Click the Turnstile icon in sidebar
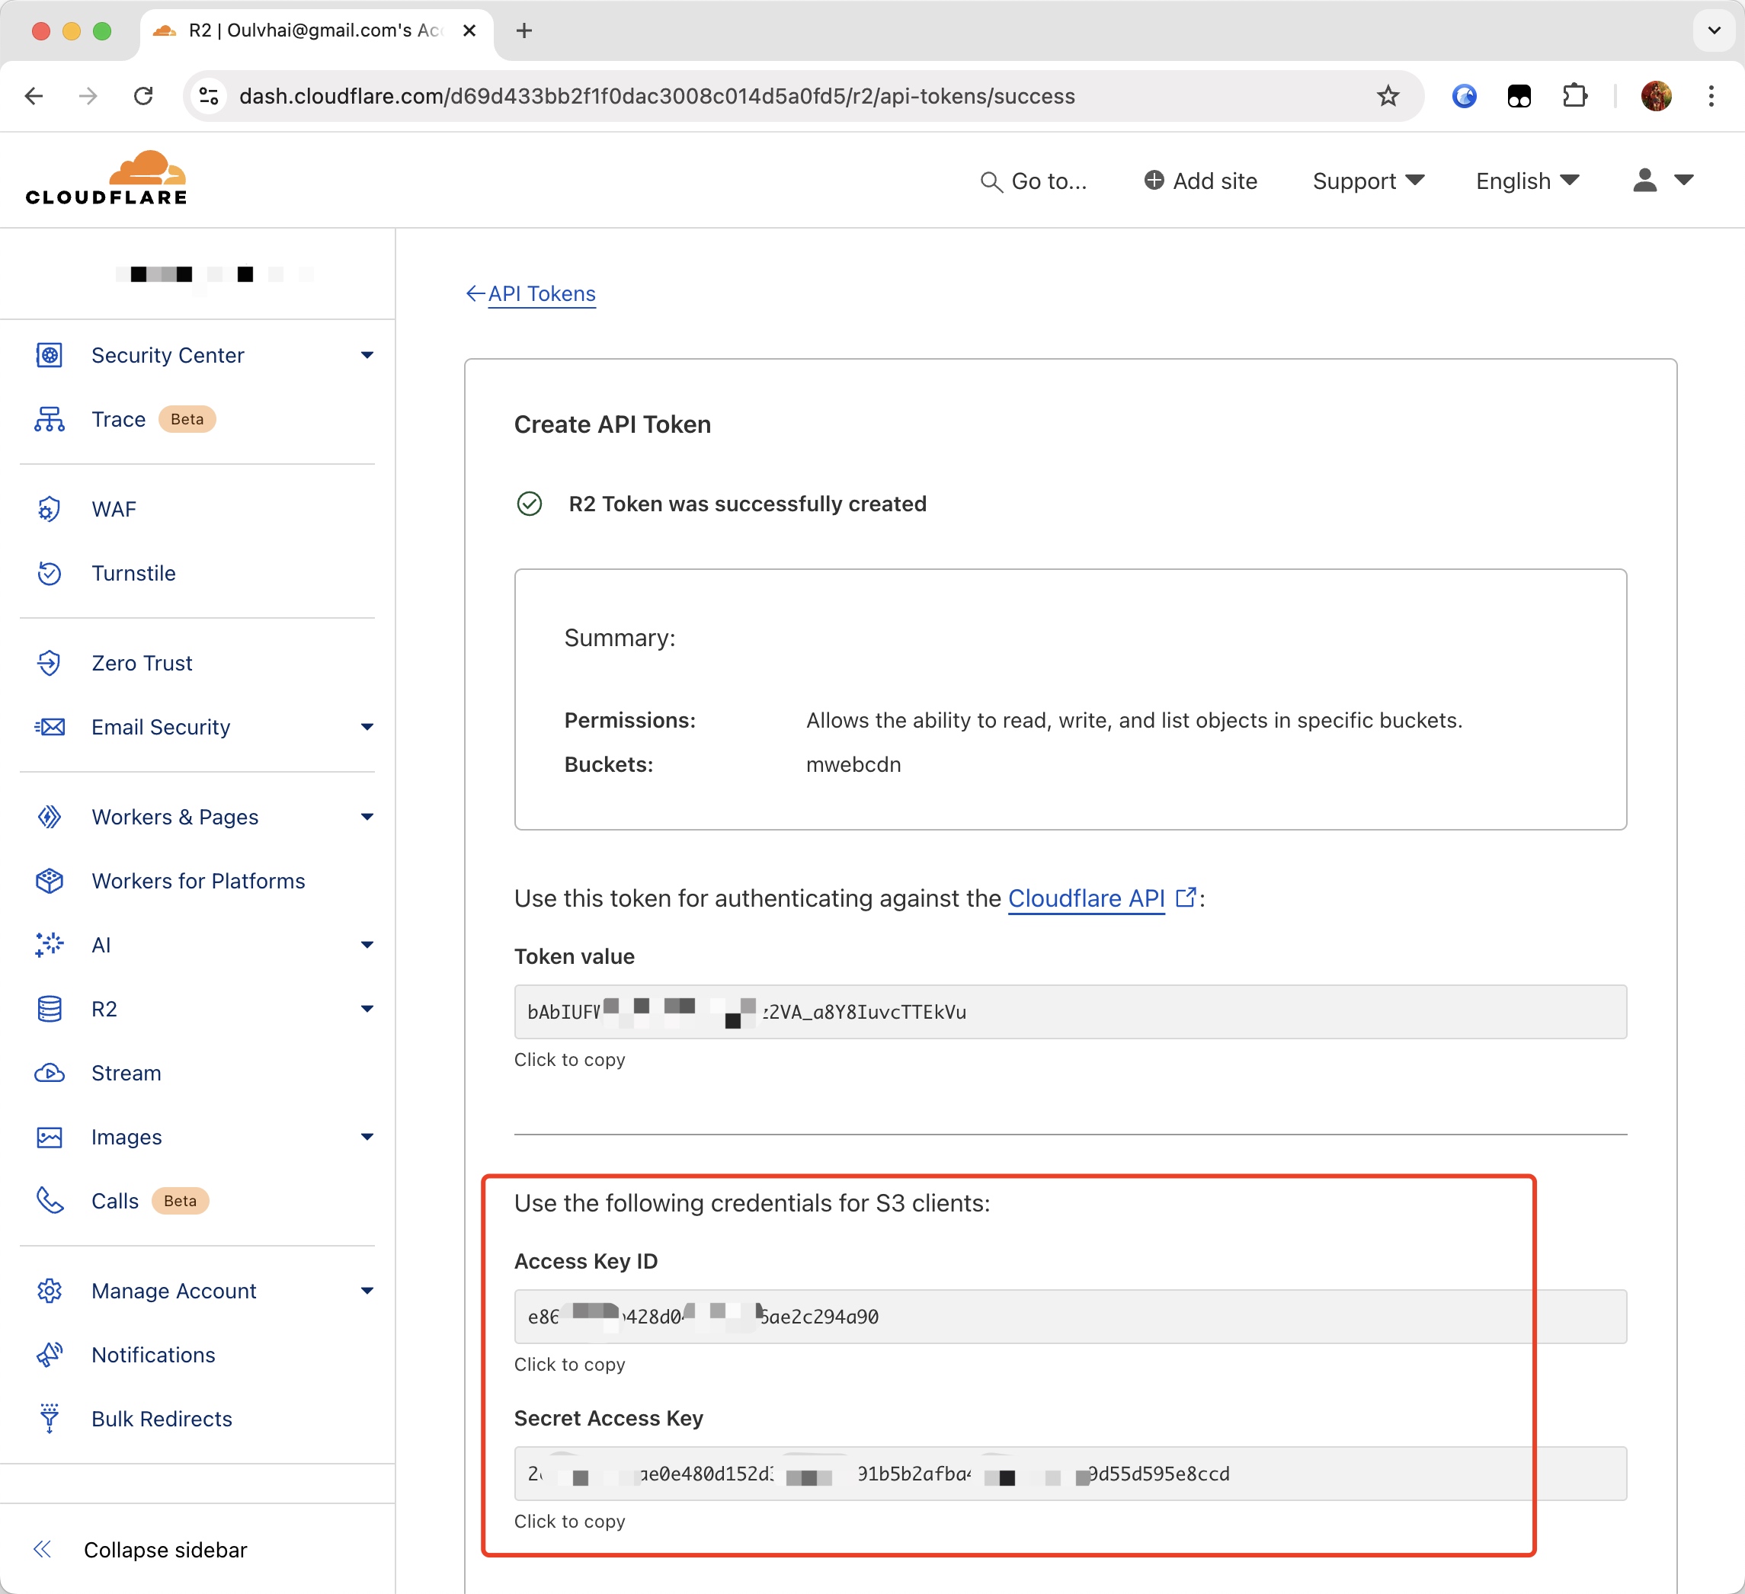 click(50, 573)
